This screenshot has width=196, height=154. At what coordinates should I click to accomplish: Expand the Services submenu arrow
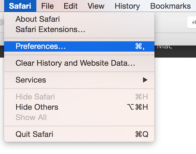coord(145,80)
